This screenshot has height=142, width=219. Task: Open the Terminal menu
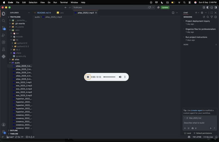point(64,2)
